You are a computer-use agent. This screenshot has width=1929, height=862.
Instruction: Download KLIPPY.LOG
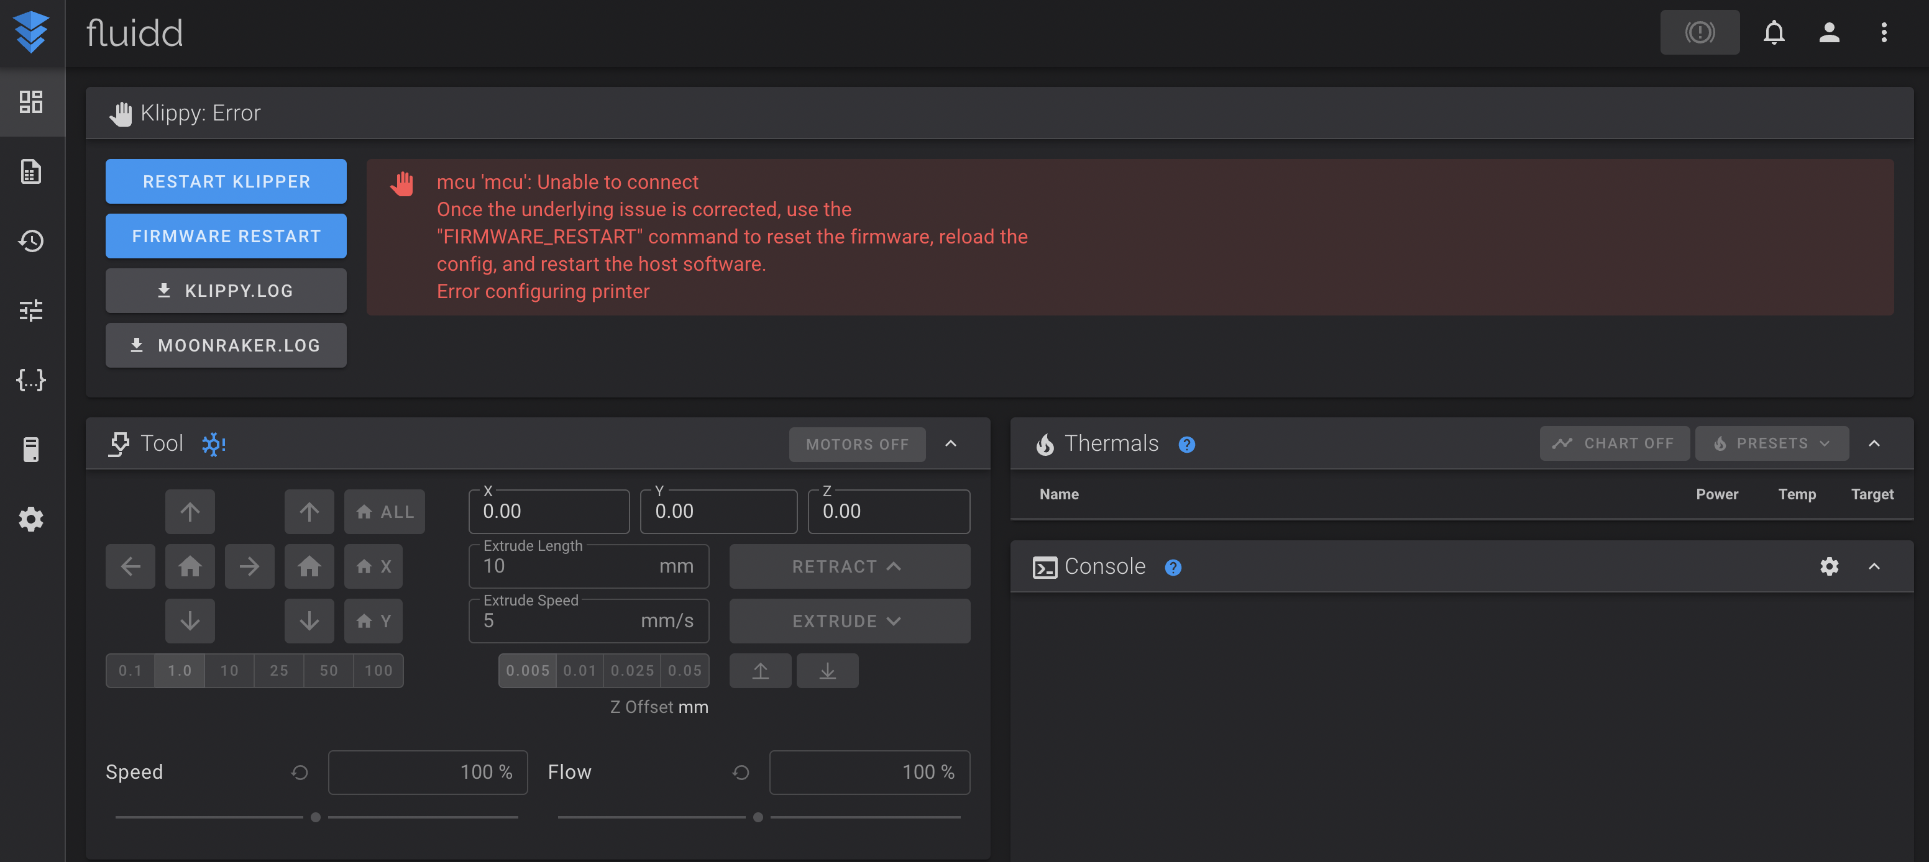226,290
